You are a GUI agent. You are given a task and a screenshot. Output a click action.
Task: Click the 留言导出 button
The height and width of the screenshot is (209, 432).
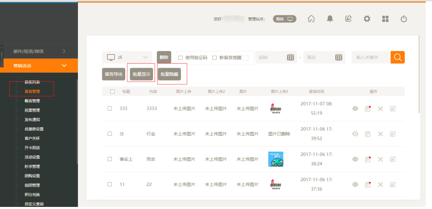point(113,74)
